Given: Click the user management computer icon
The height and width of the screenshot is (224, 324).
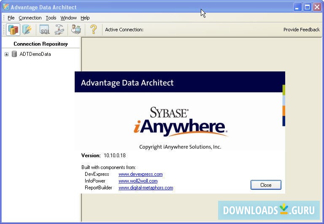Looking at the screenshot, I should [76, 29].
